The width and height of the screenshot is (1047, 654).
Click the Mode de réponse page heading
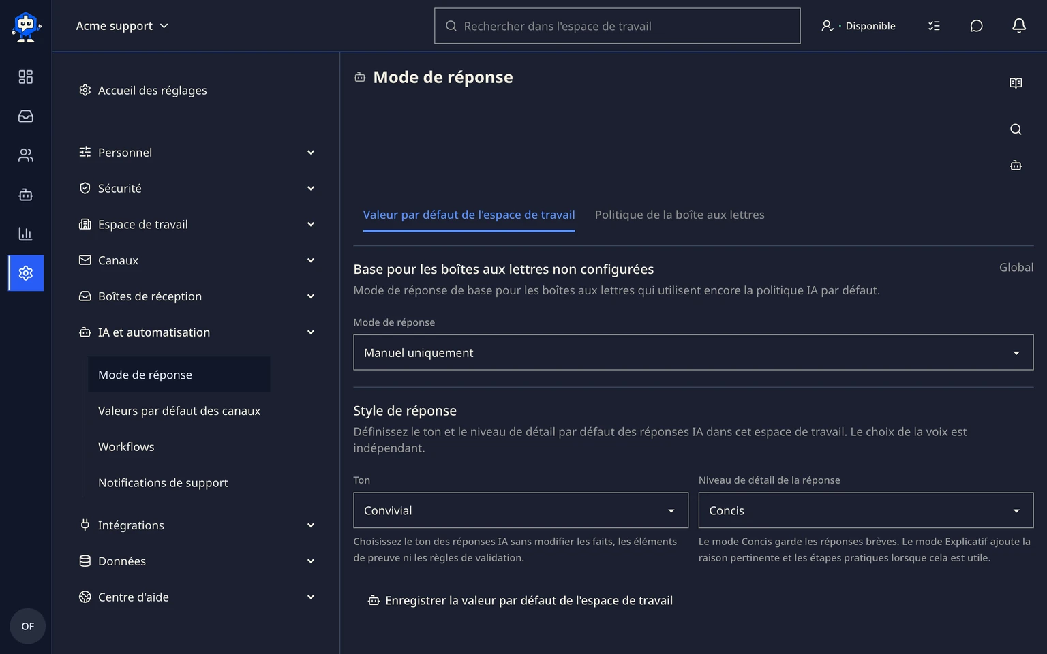[443, 78]
